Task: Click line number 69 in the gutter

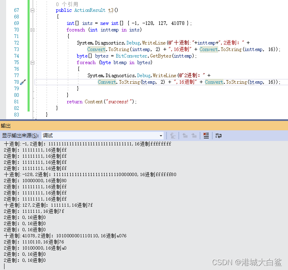Action: (x=16, y=23)
